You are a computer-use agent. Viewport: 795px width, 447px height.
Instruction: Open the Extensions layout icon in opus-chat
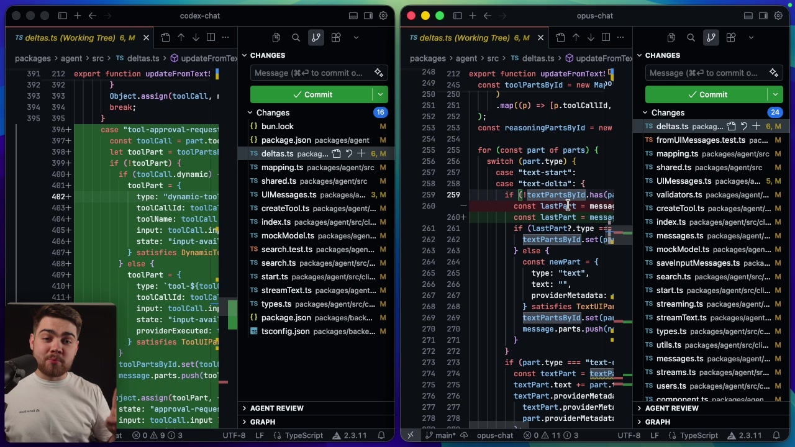click(731, 38)
